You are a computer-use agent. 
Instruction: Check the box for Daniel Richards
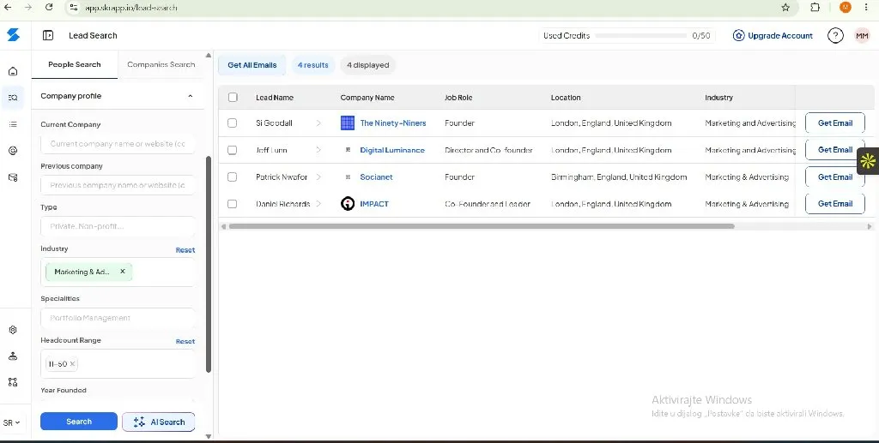pyautogui.click(x=232, y=204)
